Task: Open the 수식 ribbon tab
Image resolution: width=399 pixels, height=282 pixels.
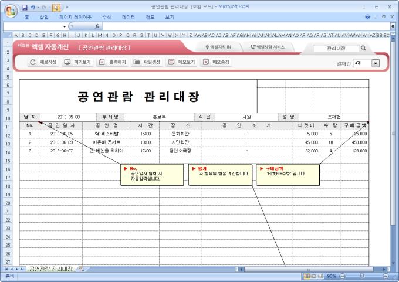Action: tap(106, 17)
